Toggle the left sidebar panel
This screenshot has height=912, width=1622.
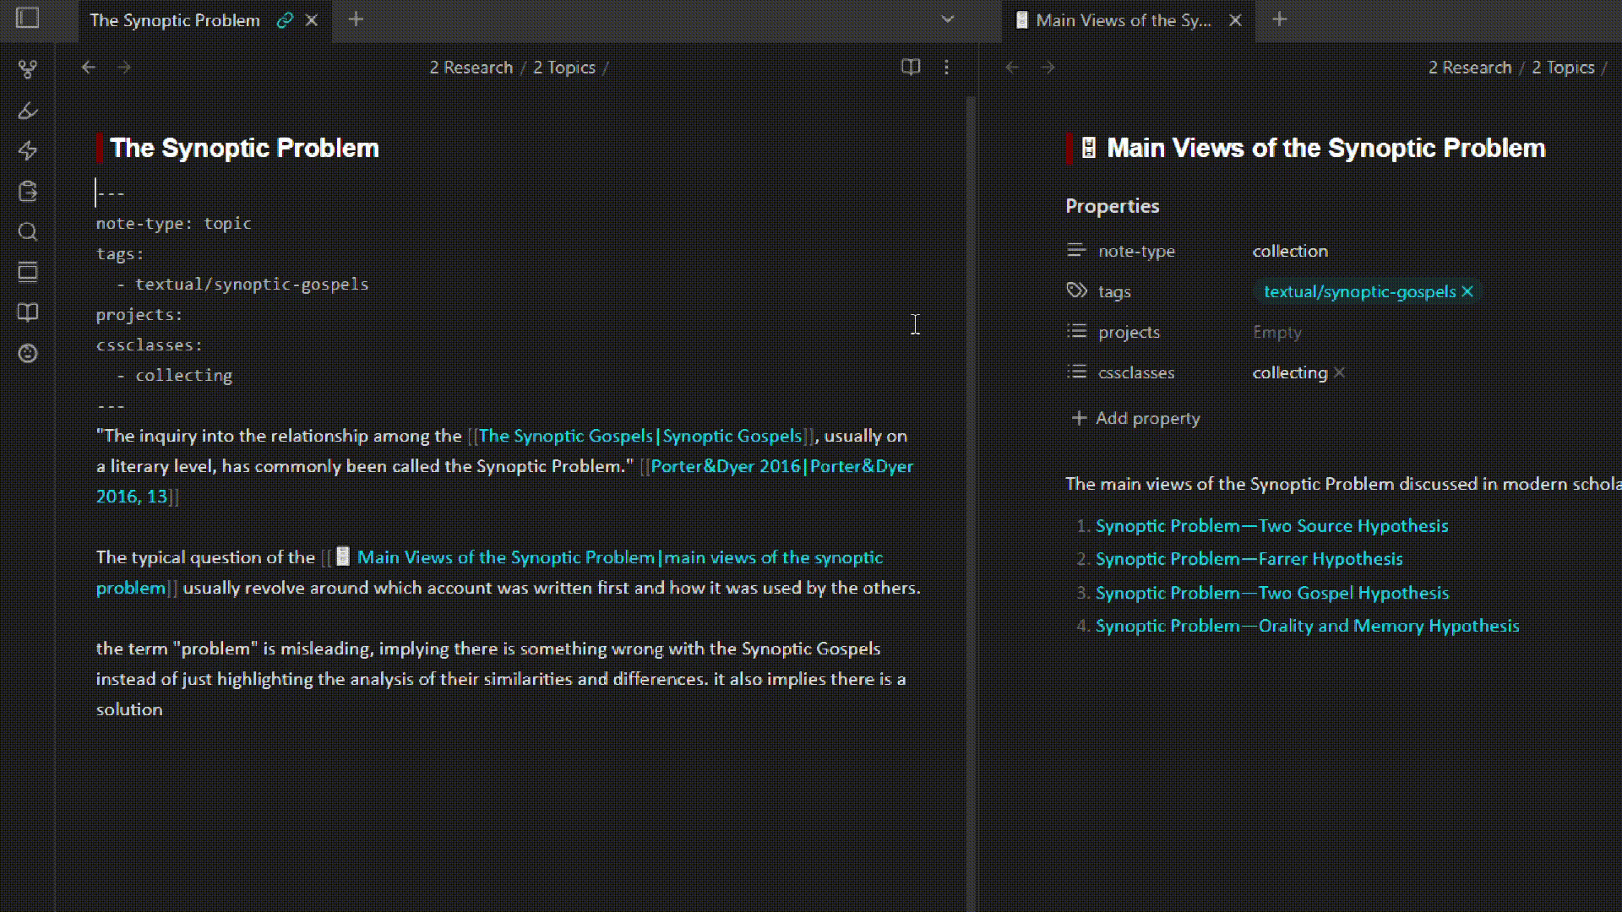[x=28, y=19]
